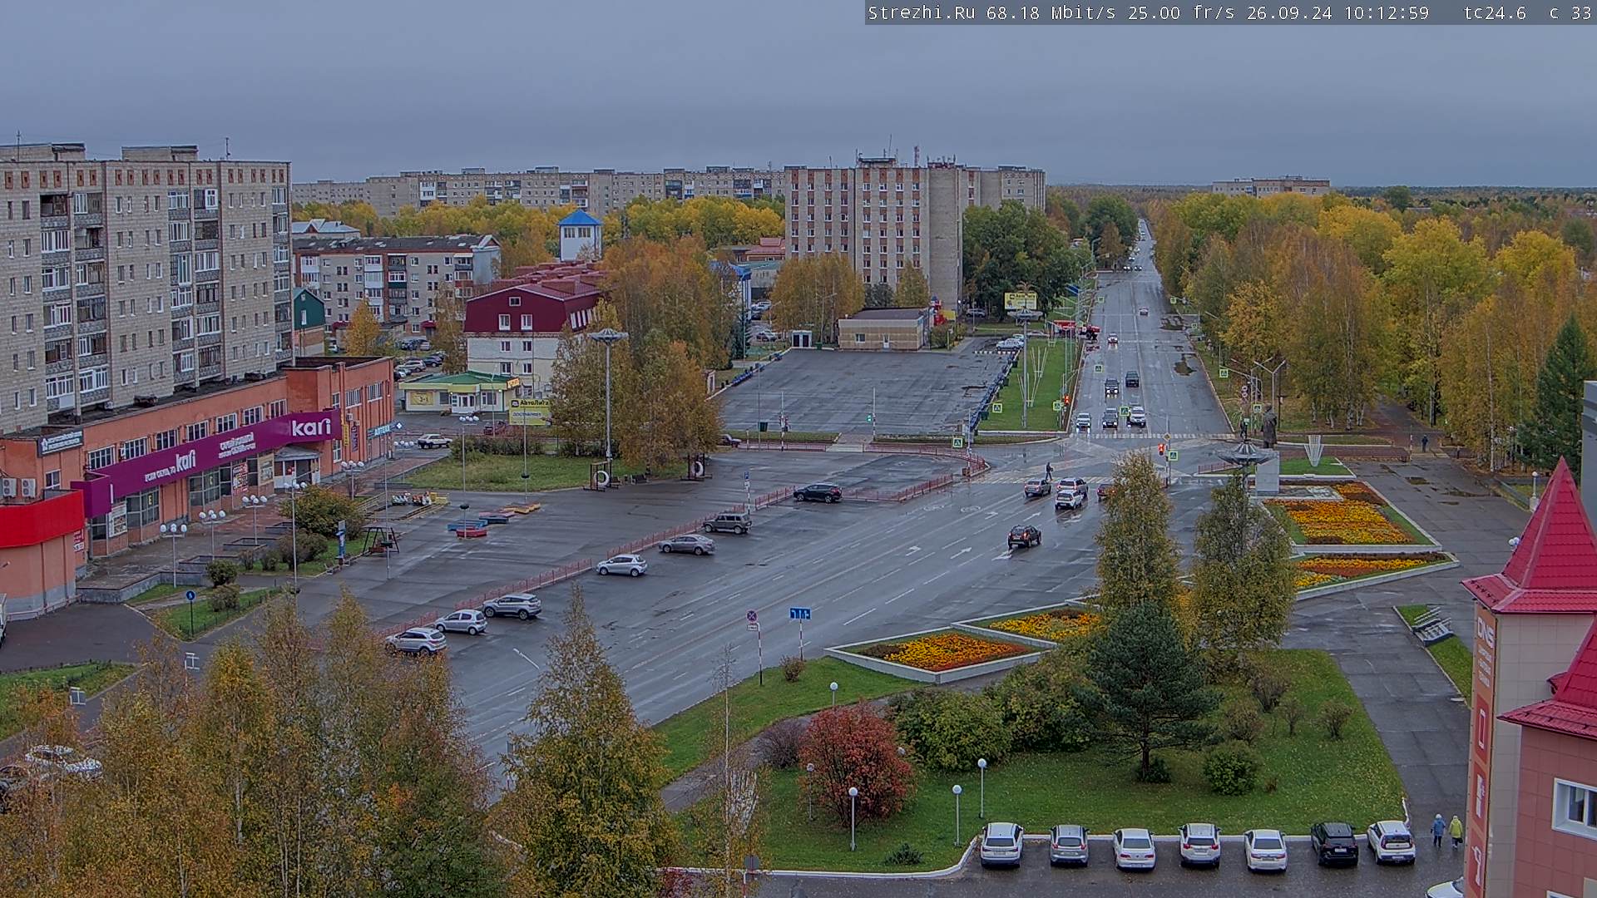Select the "68.18 Mbit/s" bitrate readout
This screenshot has width=1597, height=898.
point(1051,12)
